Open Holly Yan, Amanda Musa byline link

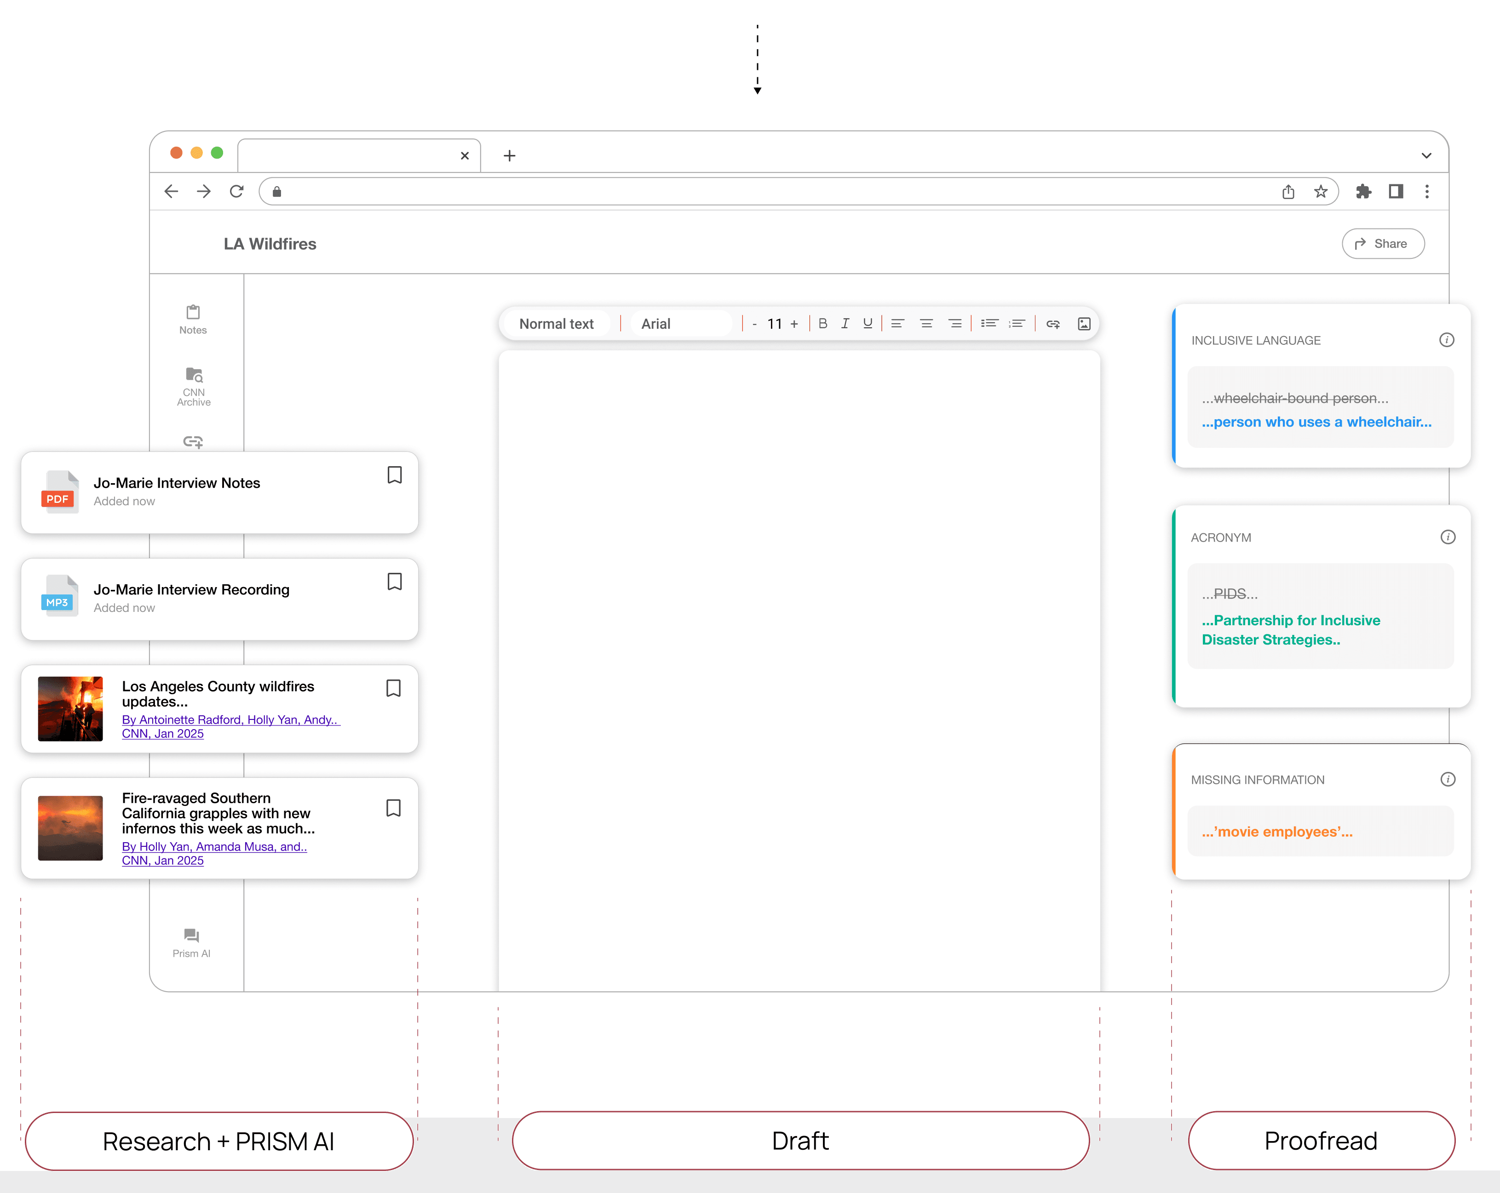coord(214,846)
